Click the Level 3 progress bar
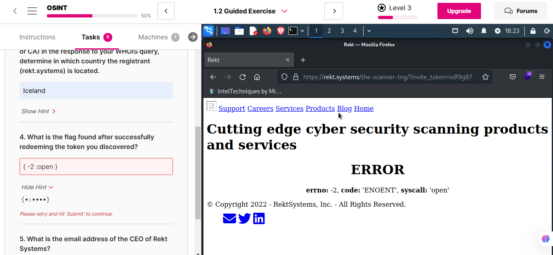The width and height of the screenshot is (553, 255). (397, 17)
